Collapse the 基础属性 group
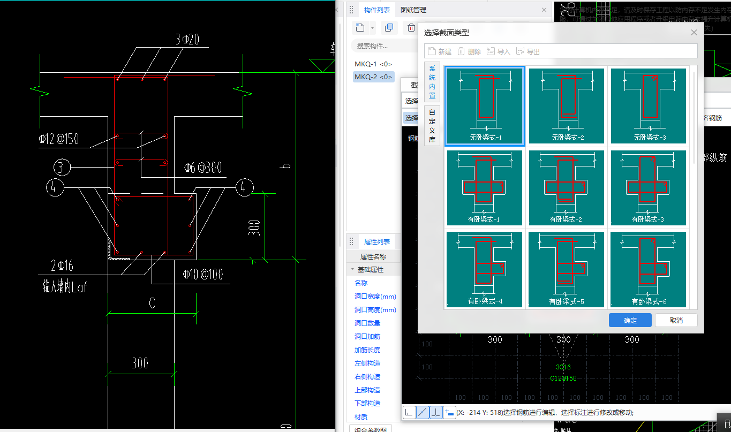731x432 pixels. tap(352, 269)
